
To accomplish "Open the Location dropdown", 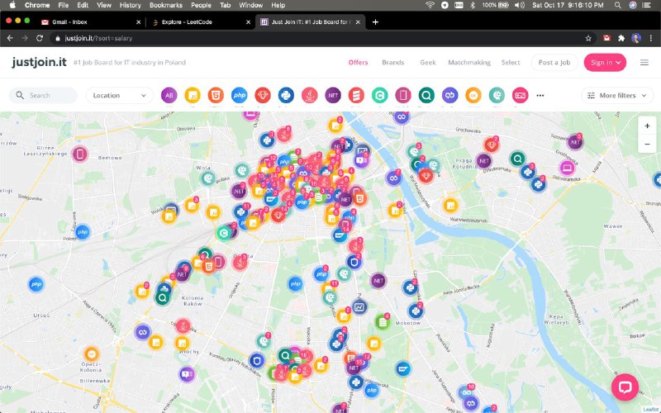I will (x=120, y=96).
